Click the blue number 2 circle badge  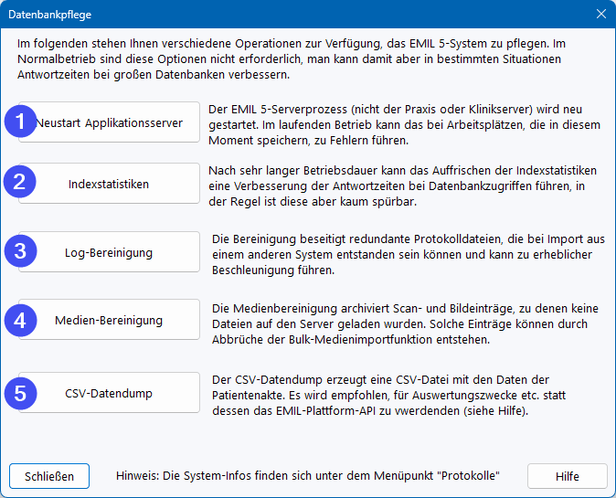(x=21, y=183)
